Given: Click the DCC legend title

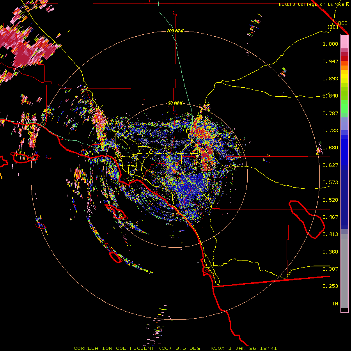Looking at the screenshot, I should 342,23.
